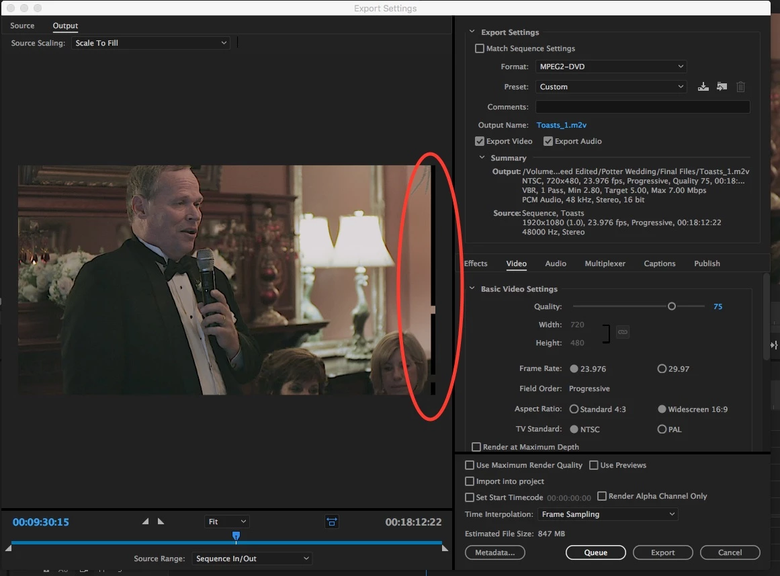Click the Width value 720
Image resolution: width=780 pixels, height=576 pixels.
pos(578,325)
